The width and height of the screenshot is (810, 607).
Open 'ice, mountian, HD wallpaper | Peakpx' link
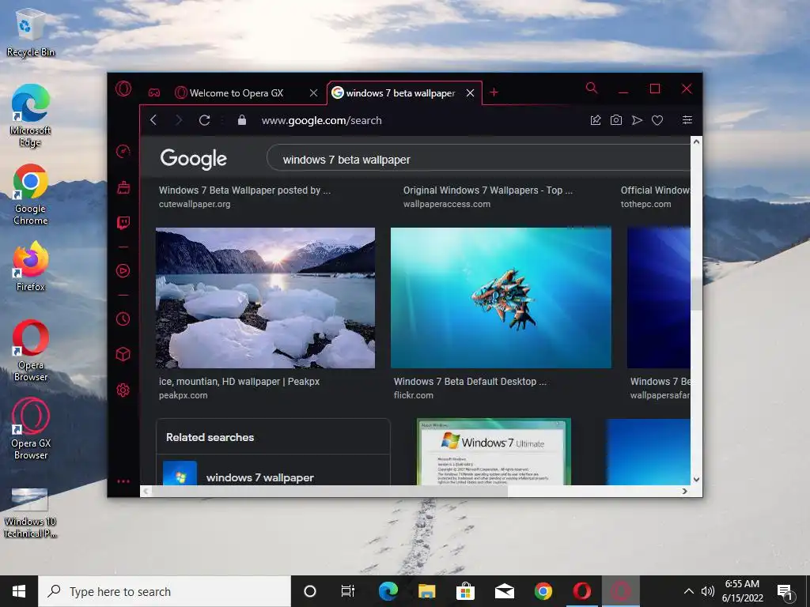click(239, 382)
